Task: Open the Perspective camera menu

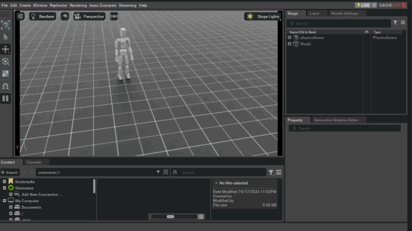Action: (90, 16)
